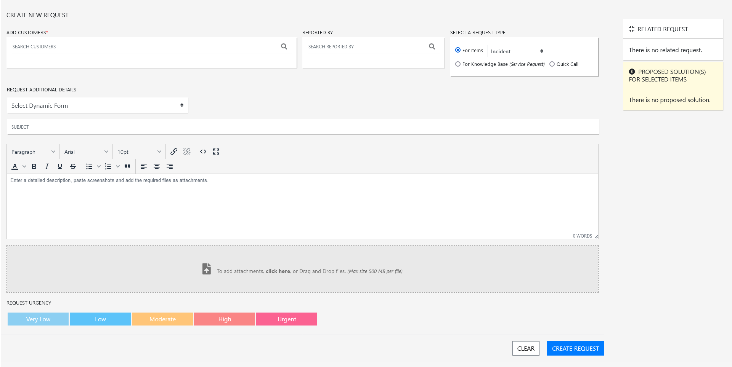Viewport: 732px width, 367px height.
Task: Expand the editor to fullscreen
Action: coord(216,151)
